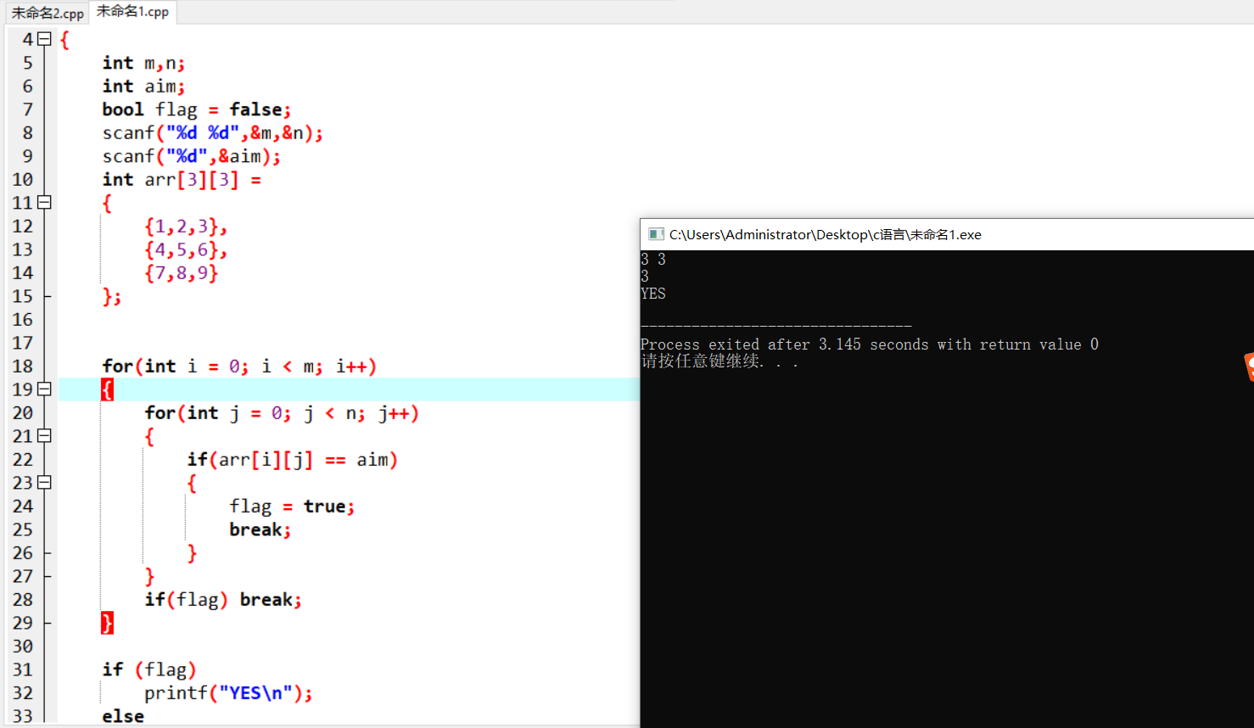The height and width of the screenshot is (728, 1254).
Task: Click line number 18 in the gutter
Action: coord(23,367)
